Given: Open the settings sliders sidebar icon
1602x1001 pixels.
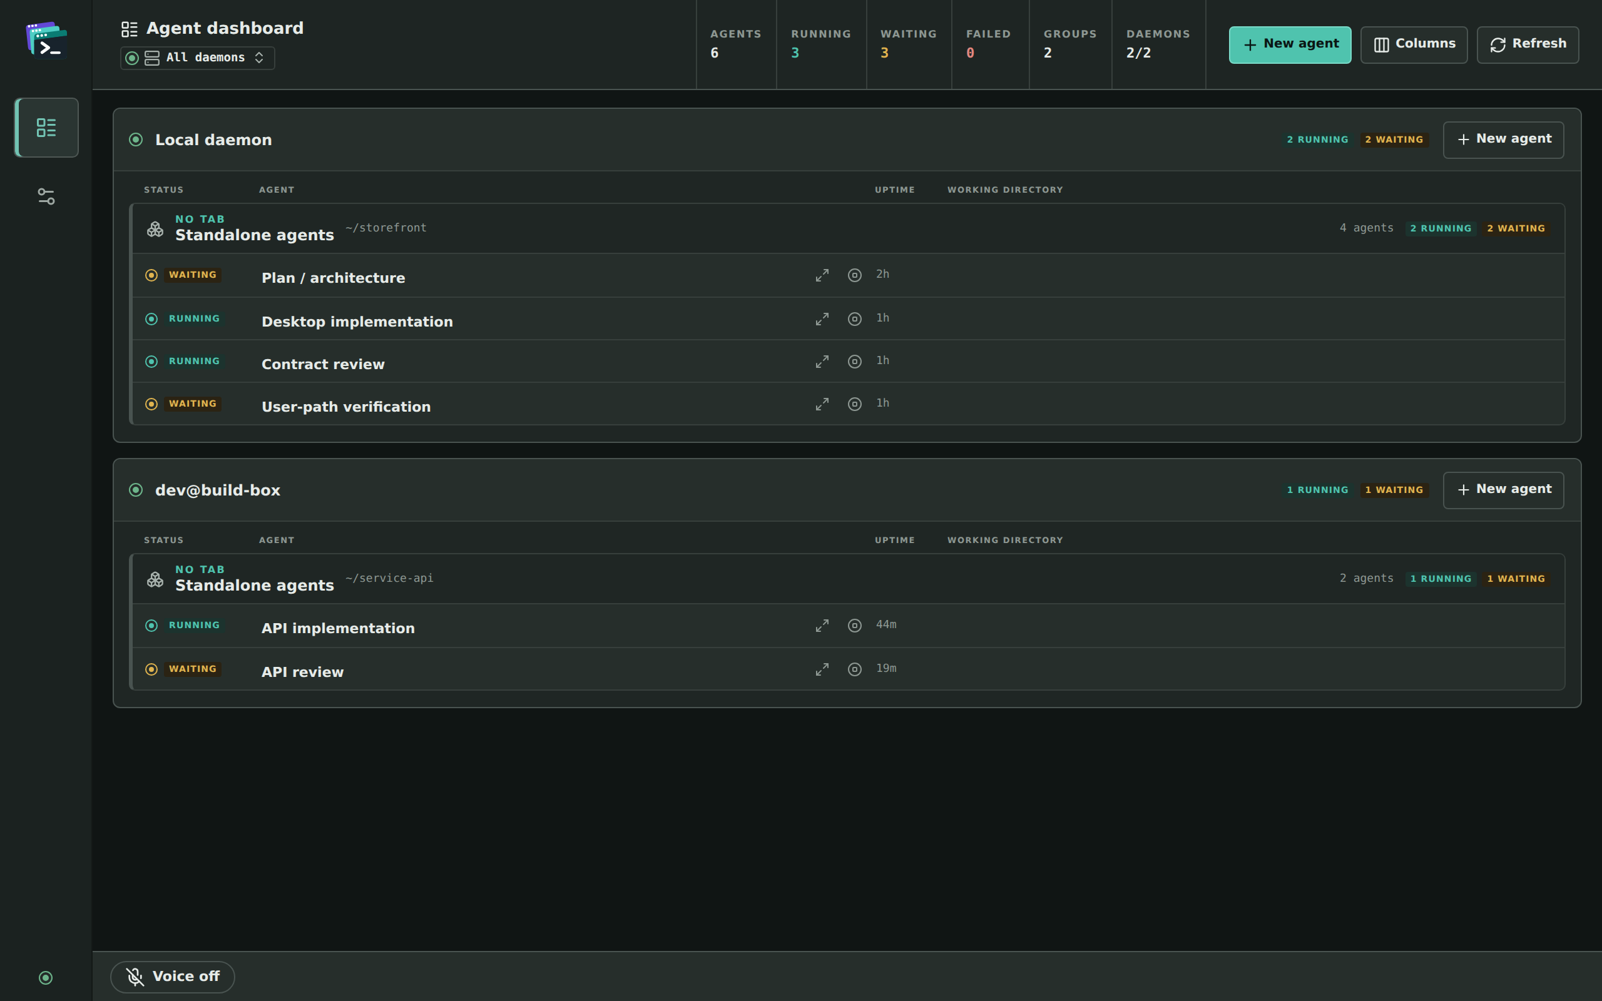Looking at the screenshot, I should pos(46,196).
